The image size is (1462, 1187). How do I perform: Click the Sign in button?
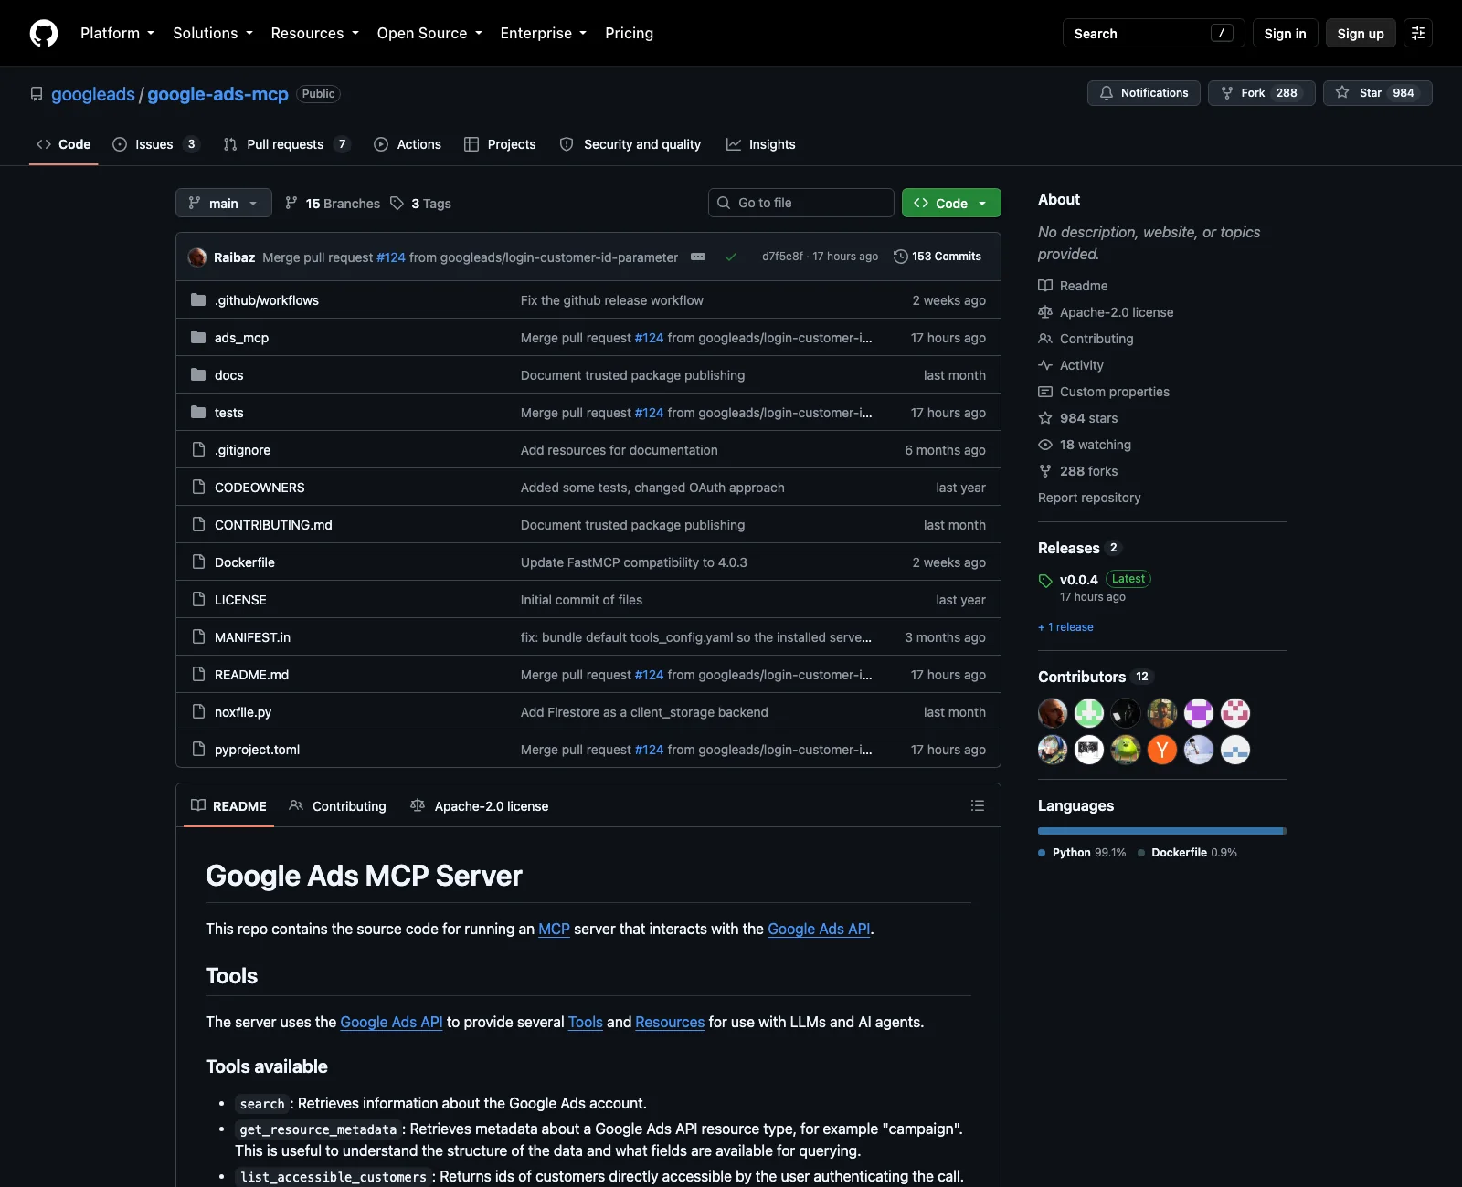pyautogui.click(x=1286, y=33)
